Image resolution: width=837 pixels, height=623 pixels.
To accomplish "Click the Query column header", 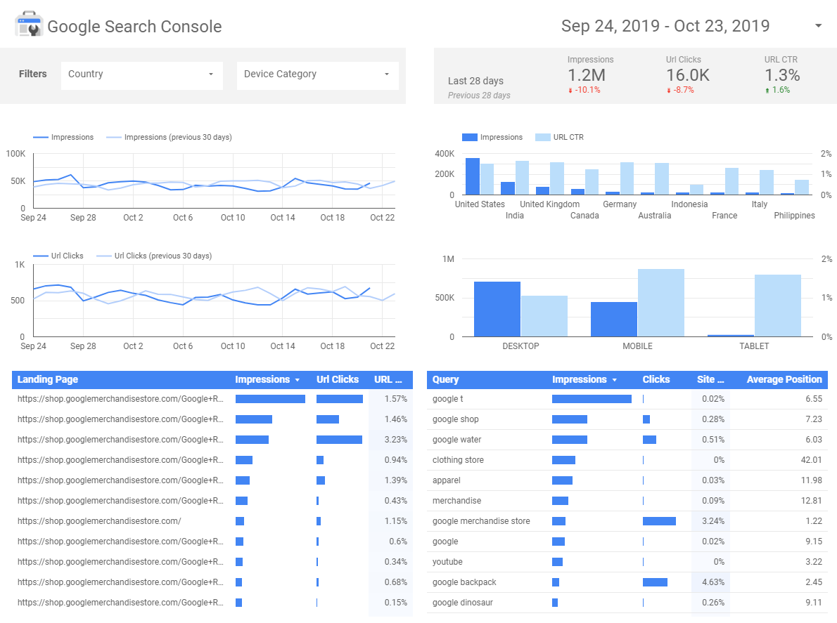I will 445,379.
